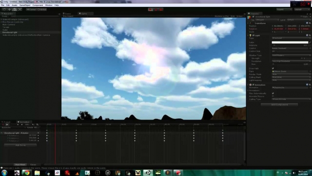This screenshot has width=312, height=176.
Task: Open the GameObject menu
Action: [25, 5]
